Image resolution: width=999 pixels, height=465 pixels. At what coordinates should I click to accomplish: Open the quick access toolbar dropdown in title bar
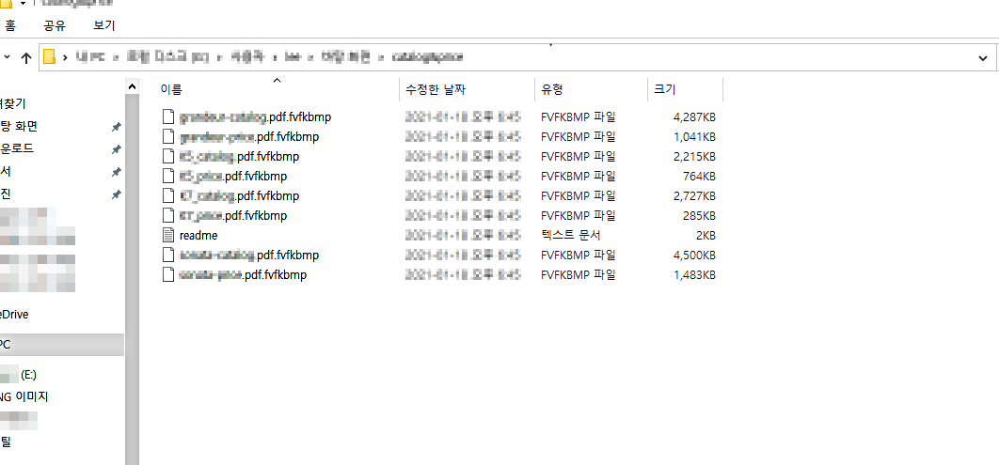click(23, 3)
